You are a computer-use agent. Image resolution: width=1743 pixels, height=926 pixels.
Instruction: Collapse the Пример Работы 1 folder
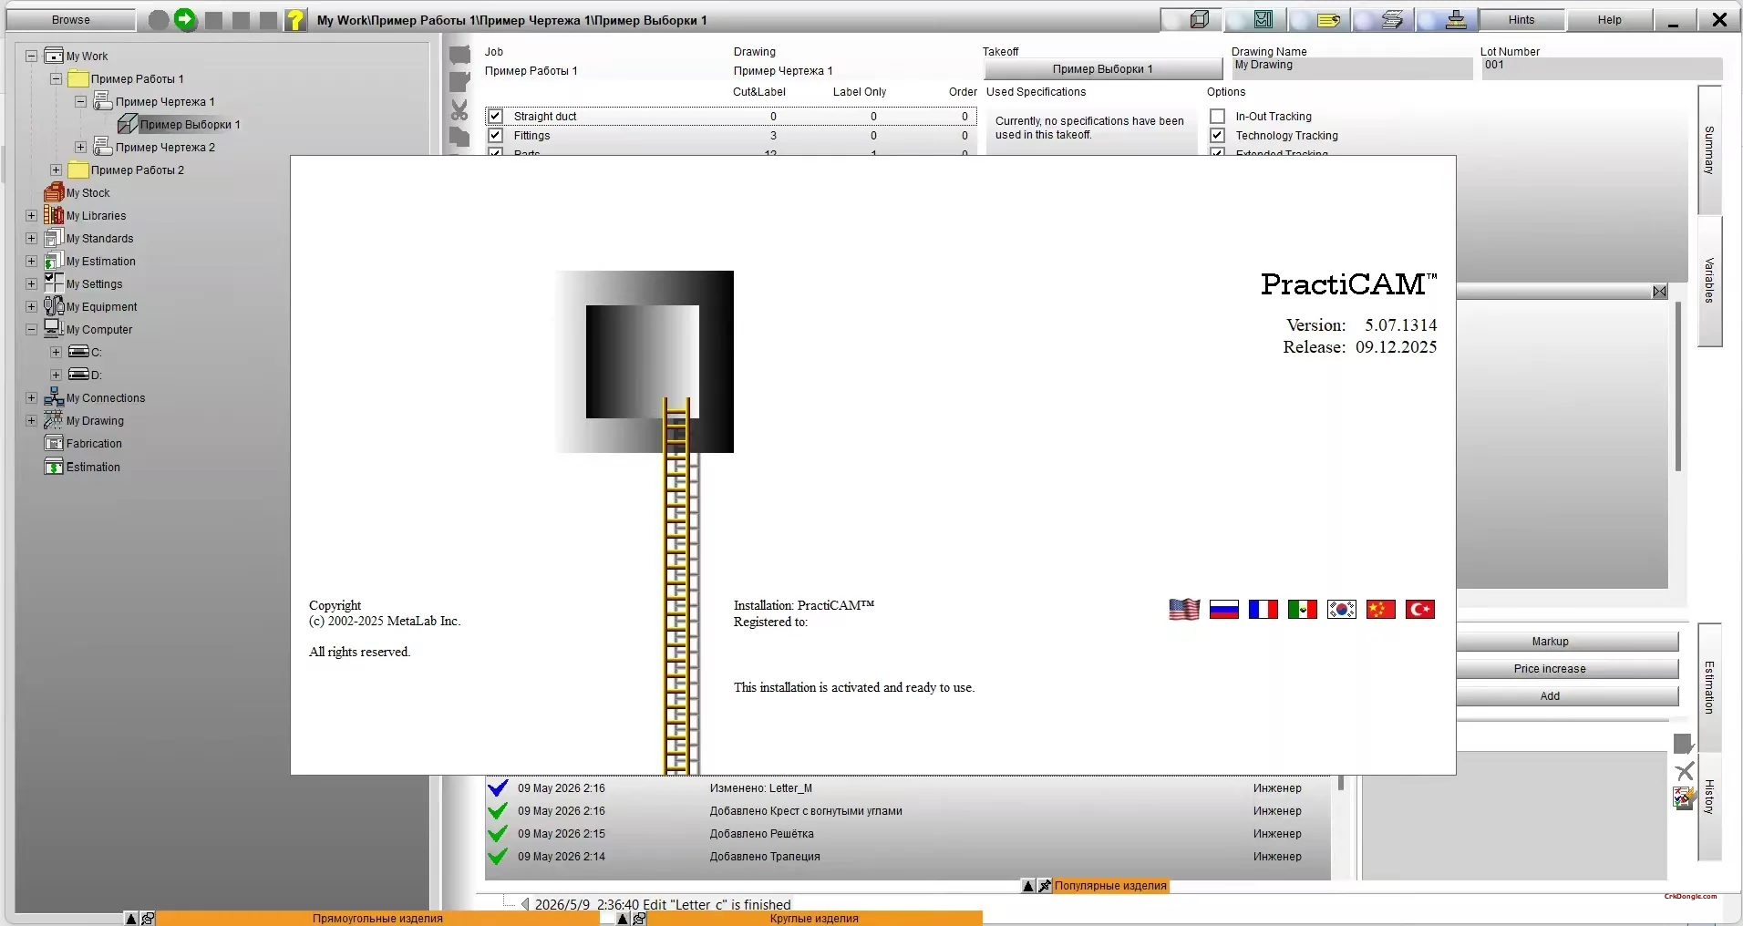(56, 78)
